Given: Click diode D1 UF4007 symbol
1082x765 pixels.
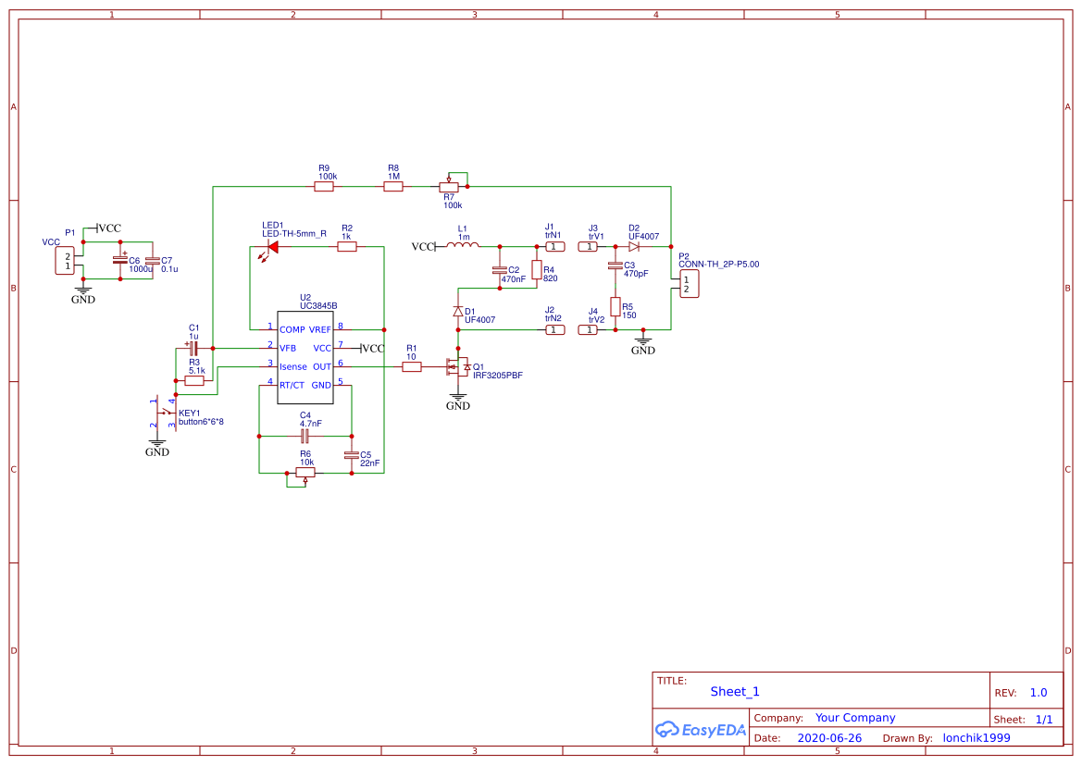Looking at the screenshot, I should pyautogui.click(x=457, y=311).
